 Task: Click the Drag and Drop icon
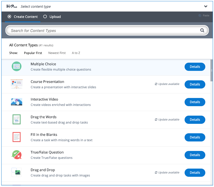coord(17,172)
